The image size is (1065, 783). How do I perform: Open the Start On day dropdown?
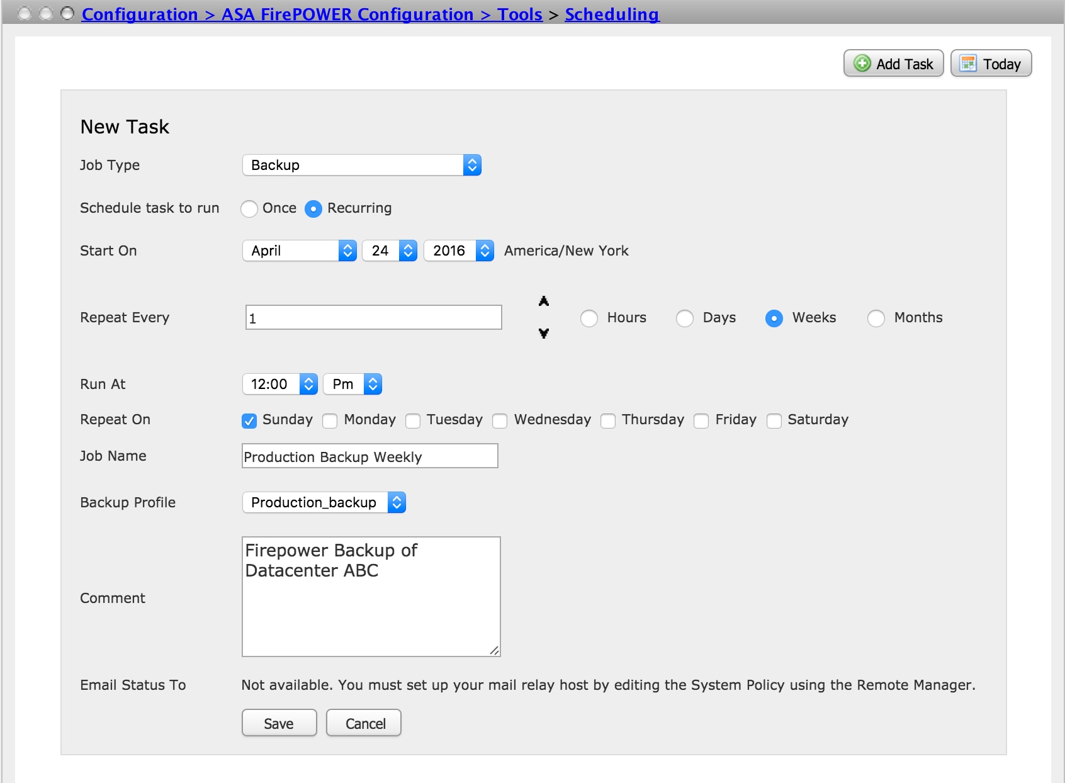(390, 251)
